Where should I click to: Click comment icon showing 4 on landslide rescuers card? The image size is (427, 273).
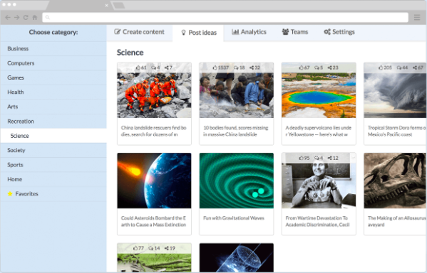[153, 68]
